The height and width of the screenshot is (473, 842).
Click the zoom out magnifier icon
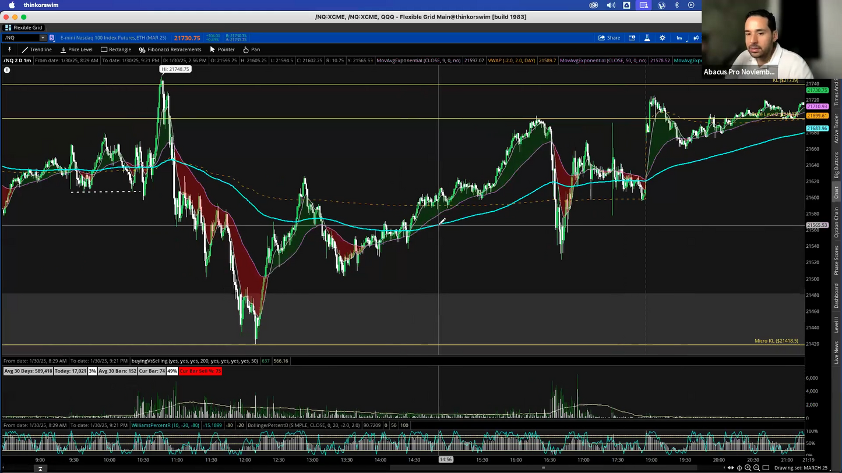pos(756,468)
